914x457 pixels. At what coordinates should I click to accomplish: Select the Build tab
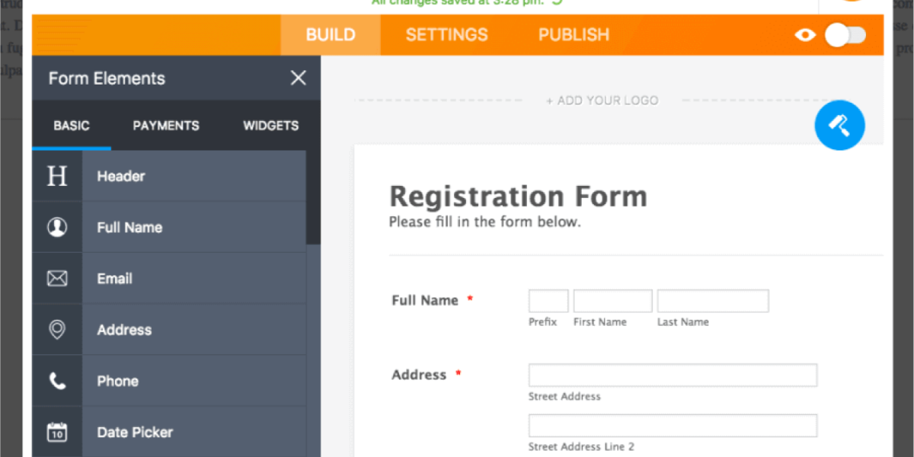(331, 35)
